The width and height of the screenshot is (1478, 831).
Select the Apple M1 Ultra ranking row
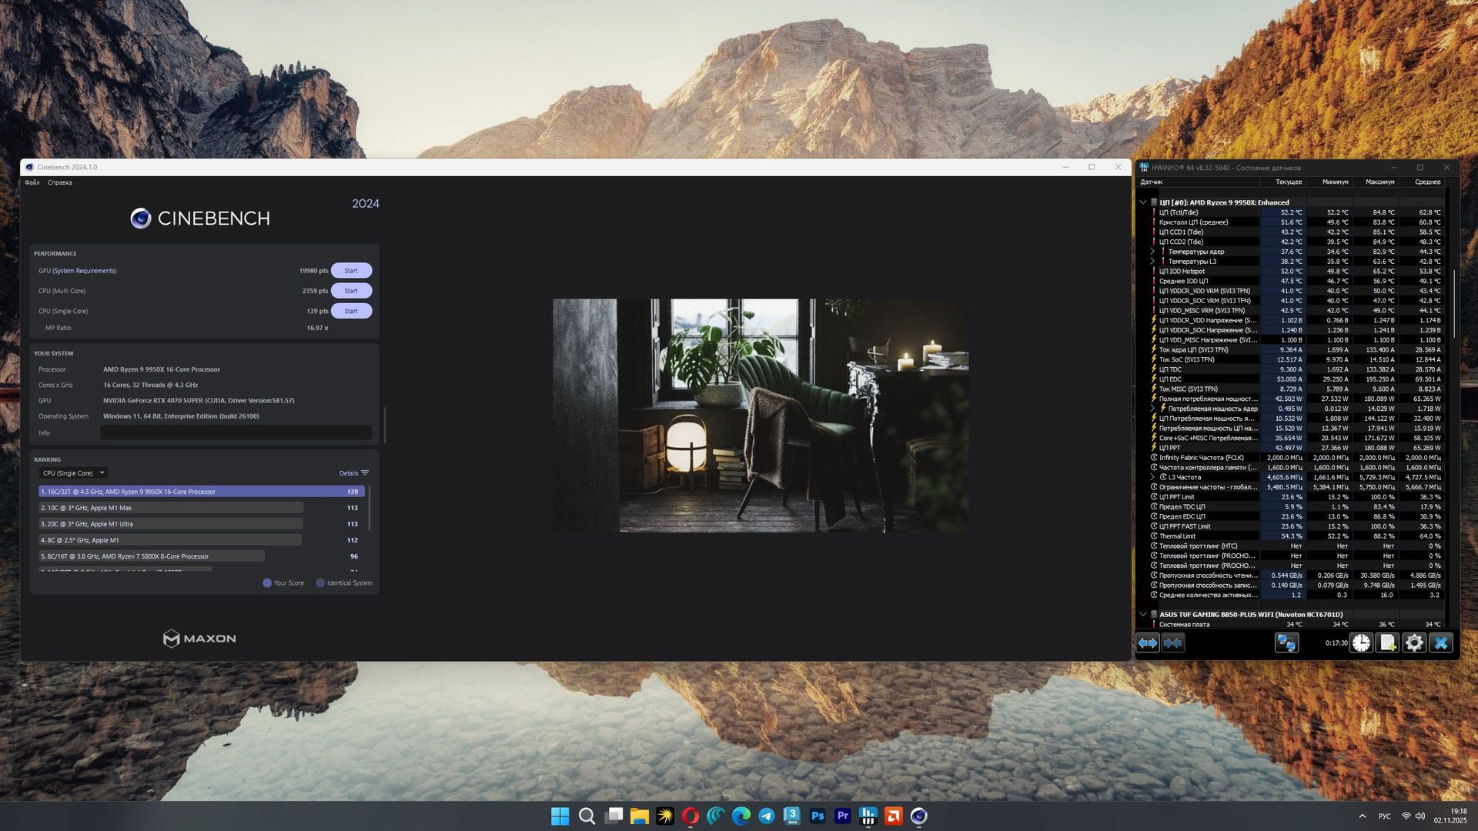point(202,524)
